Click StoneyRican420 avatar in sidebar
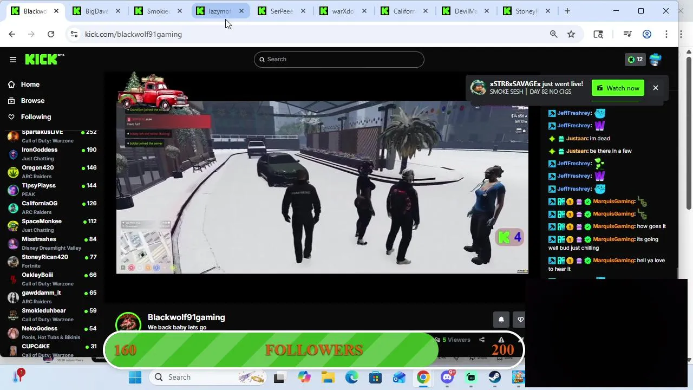693x390 pixels. point(13,262)
